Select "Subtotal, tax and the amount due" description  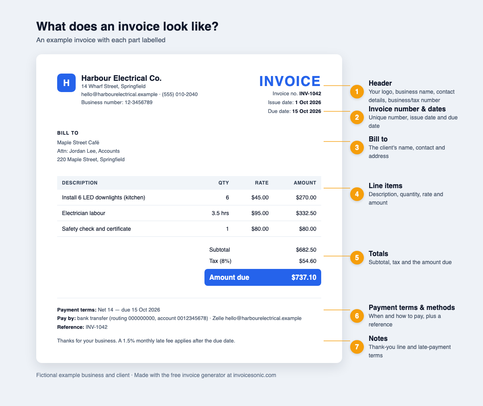(x=410, y=262)
